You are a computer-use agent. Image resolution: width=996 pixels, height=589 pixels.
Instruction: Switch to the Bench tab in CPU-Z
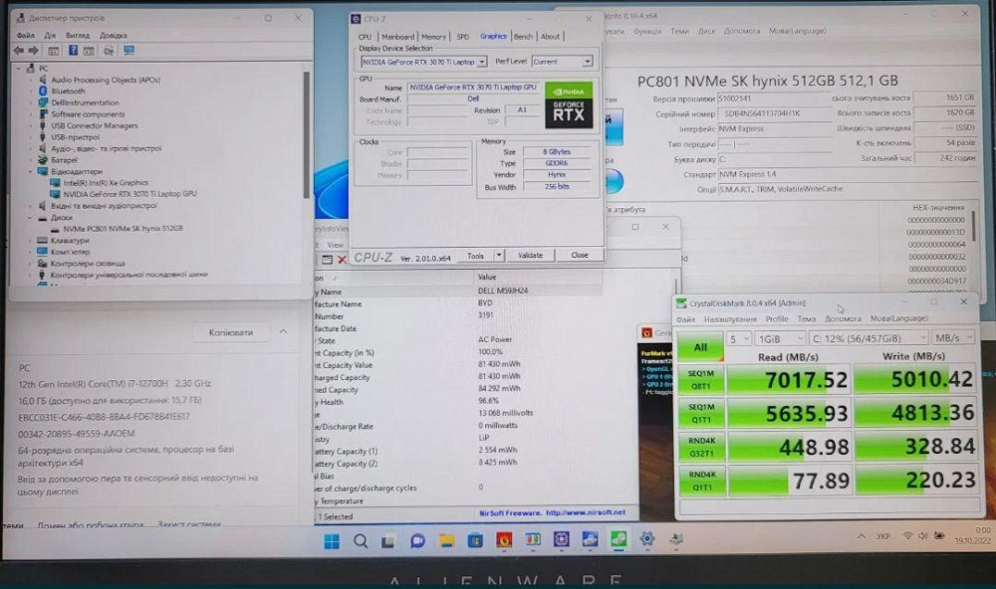point(523,36)
